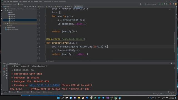Open Python Console tool window tab

[x=47, y=92]
